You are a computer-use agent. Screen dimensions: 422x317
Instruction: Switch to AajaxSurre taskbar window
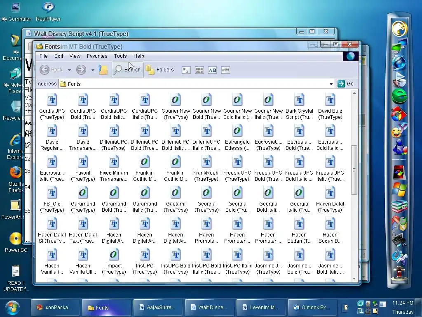(158, 307)
